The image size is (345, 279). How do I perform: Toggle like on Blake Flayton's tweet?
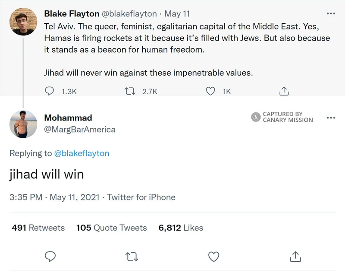point(210,91)
